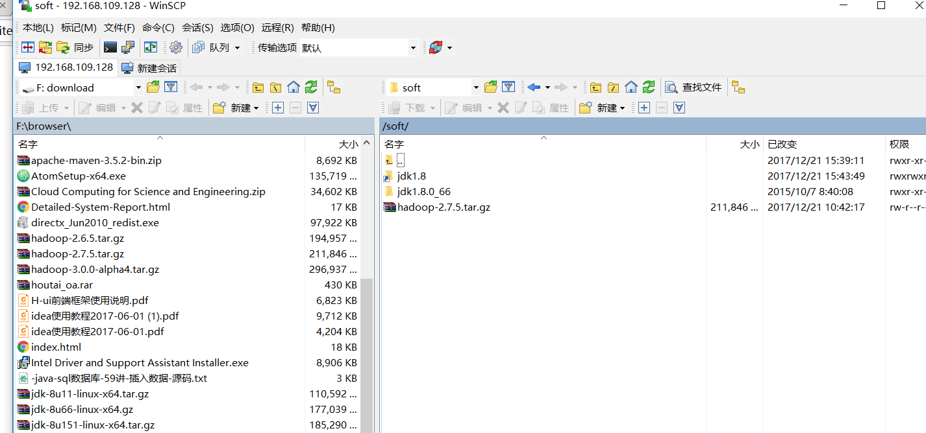Sort remote files by 已改变 column header
926x433 pixels.
point(824,144)
